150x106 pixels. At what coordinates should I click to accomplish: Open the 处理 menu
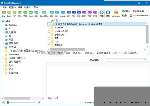12,7
